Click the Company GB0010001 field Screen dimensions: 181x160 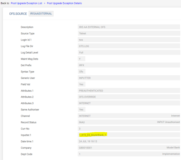pos(129,147)
